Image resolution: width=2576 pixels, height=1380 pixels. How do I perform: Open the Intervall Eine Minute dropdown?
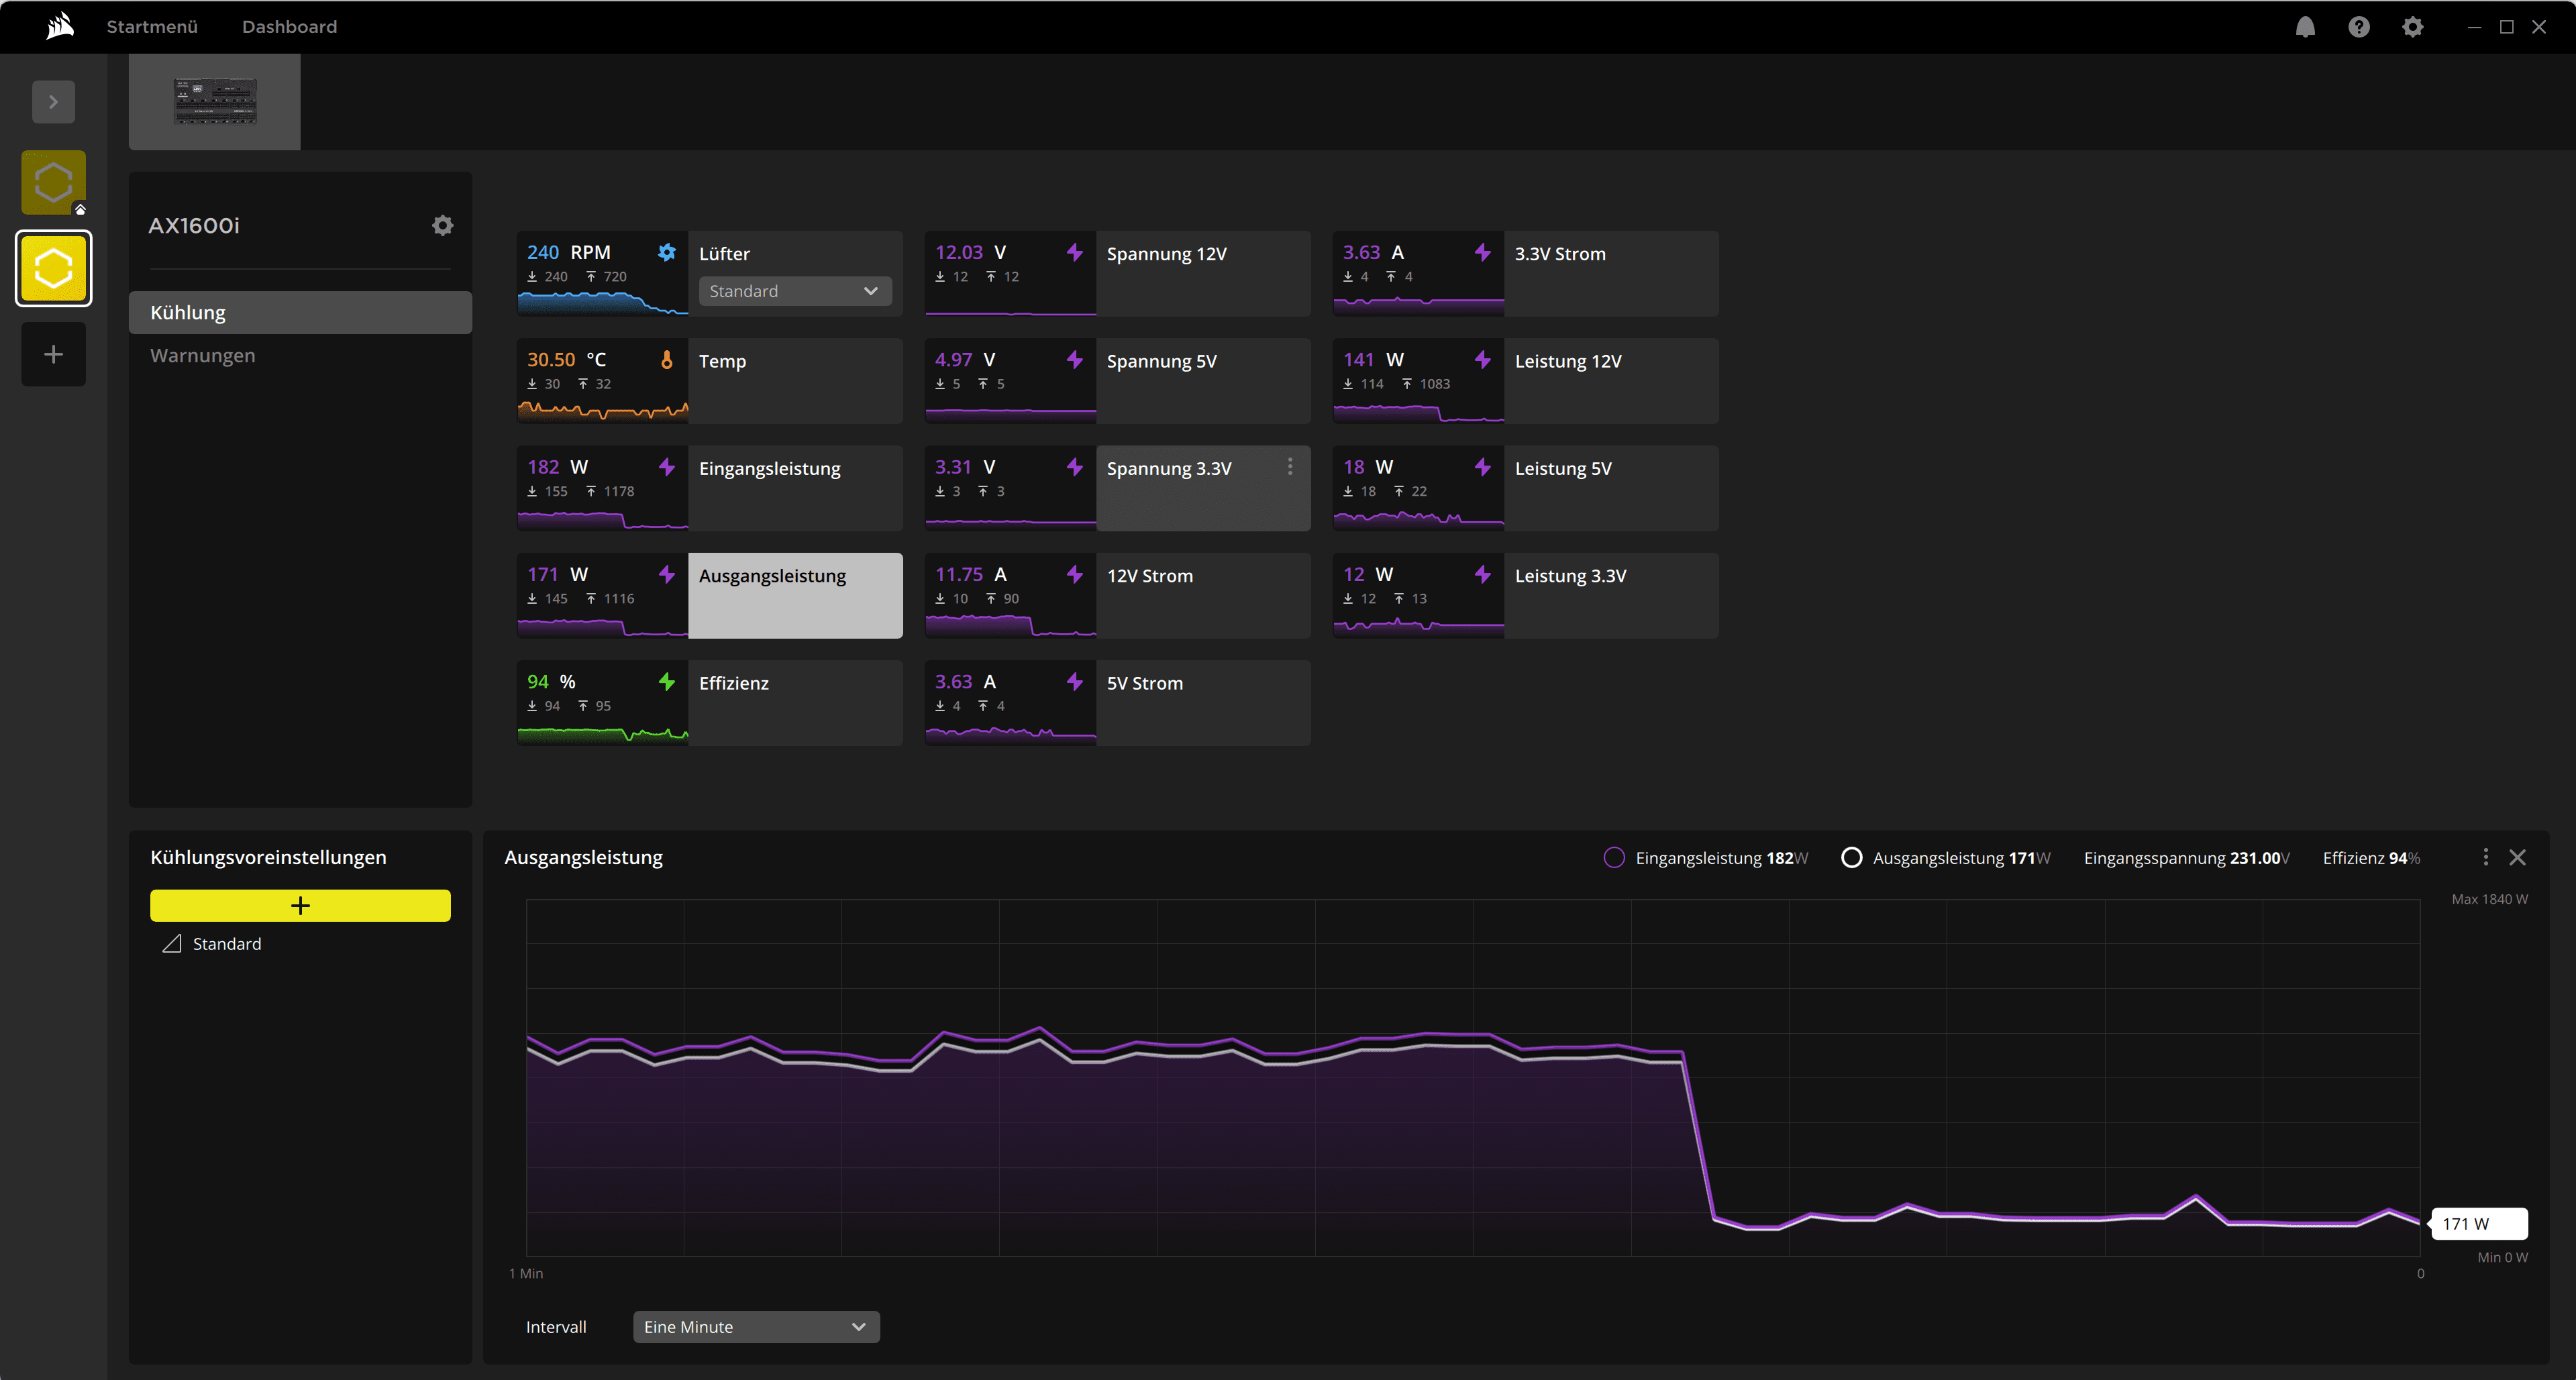pos(756,1326)
